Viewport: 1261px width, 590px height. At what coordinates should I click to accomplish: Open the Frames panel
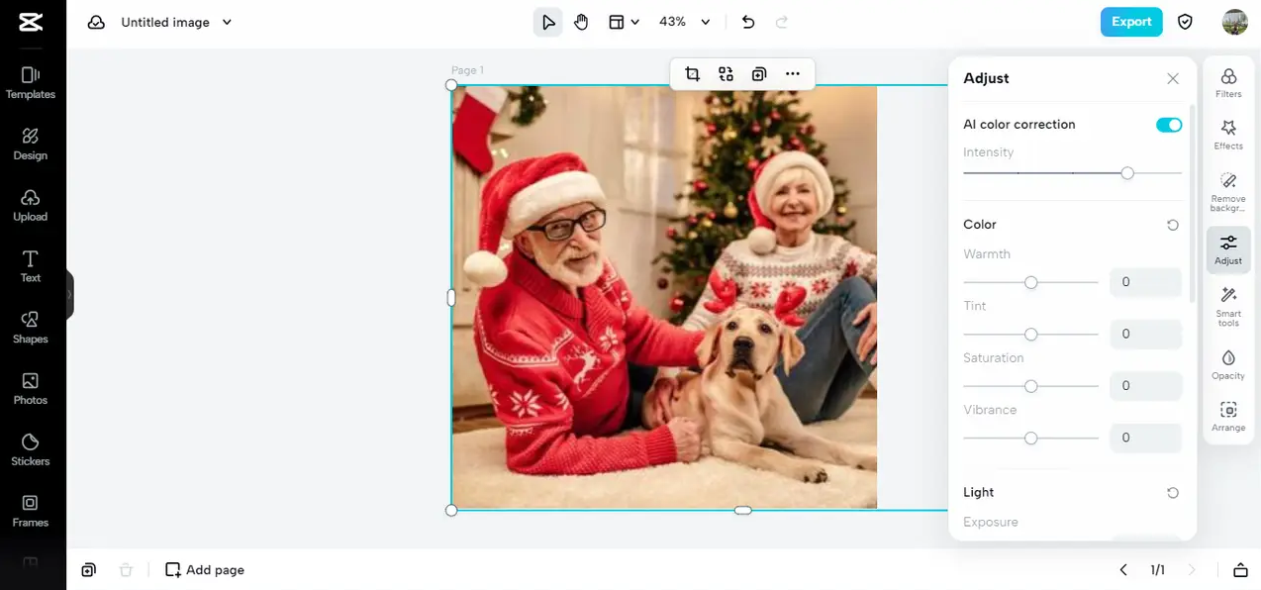click(x=31, y=511)
